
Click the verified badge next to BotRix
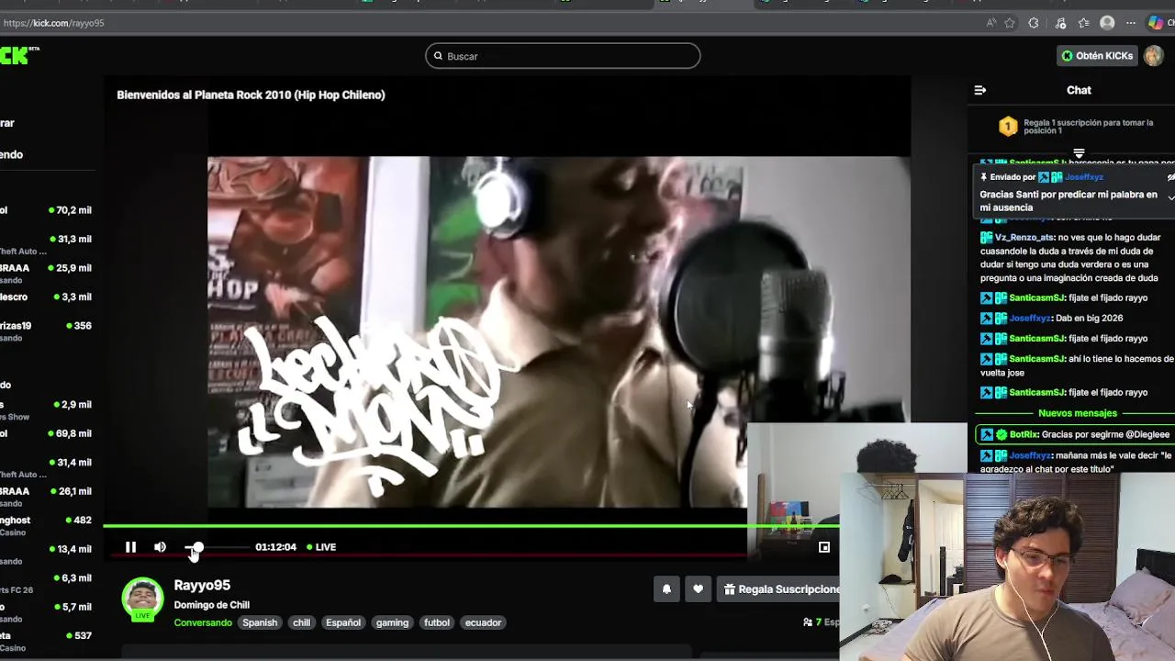1002,434
